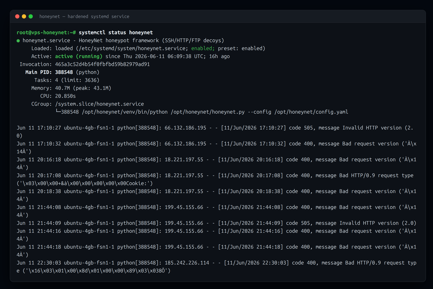Click the Memory value '40.7M (peak: 43.1M)'
This screenshot has height=289, width=433.
tap(83, 88)
